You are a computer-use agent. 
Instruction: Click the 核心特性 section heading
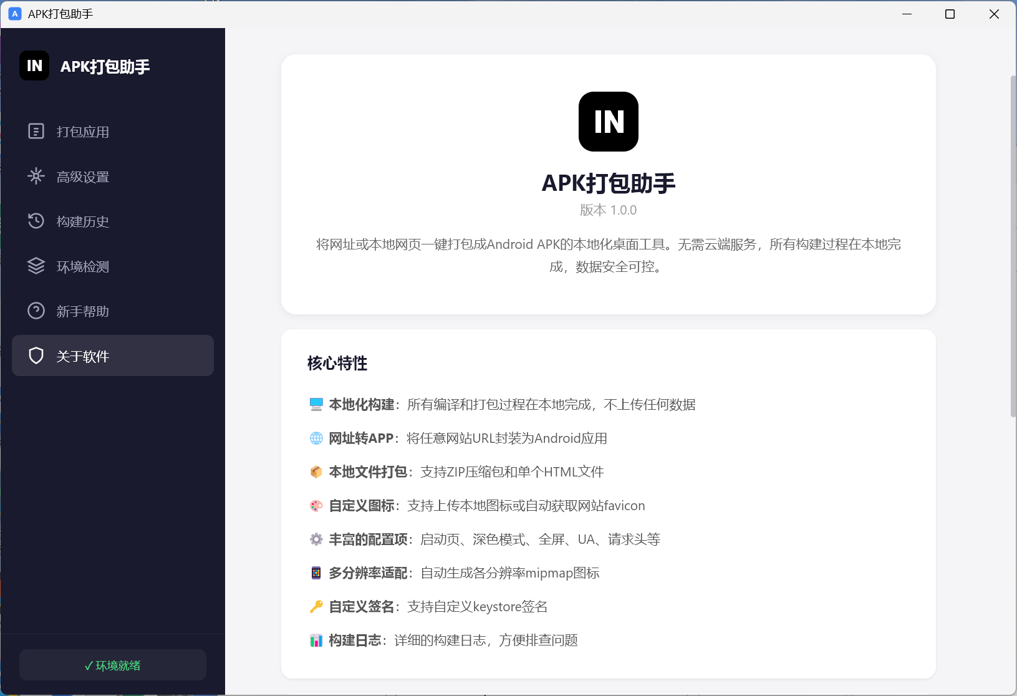coord(337,363)
